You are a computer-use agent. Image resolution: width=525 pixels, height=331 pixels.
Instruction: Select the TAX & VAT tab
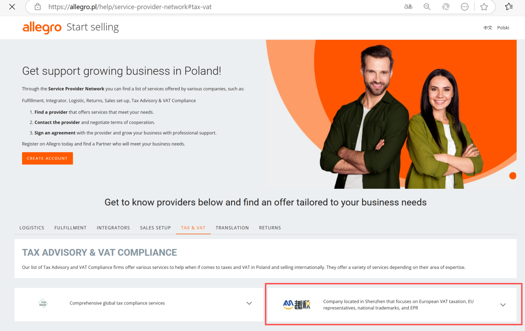(x=193, y=228)
